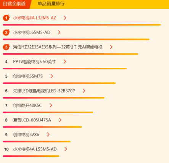Click the flame rank 1 badge
The width and height of the screenshot is (169, 163).
(x=6, y=18)
